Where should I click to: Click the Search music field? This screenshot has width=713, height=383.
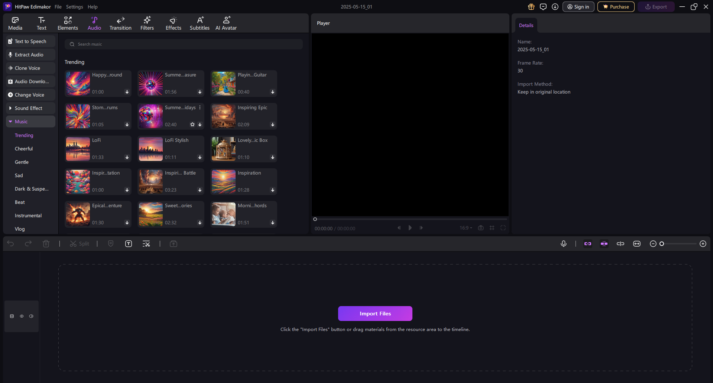click(x=184, y=44)
